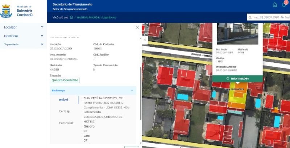This screenshot has height=148, width=290.
Task: Open the Comercial address tab
Action: click(x=66, y=123)
